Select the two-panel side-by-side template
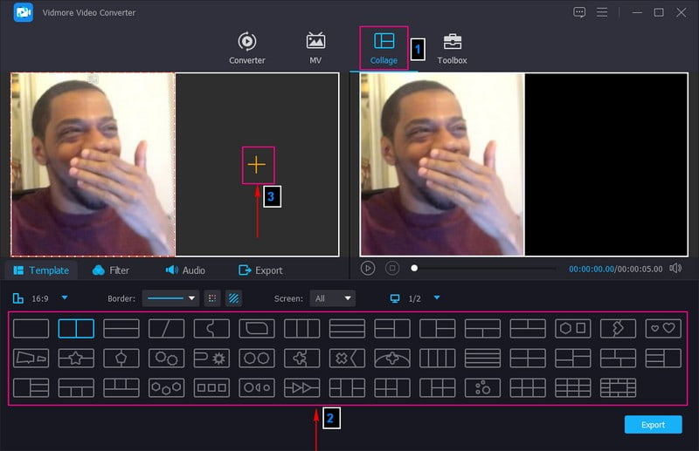Screen dimensions: 699x451 pos(76,329)
